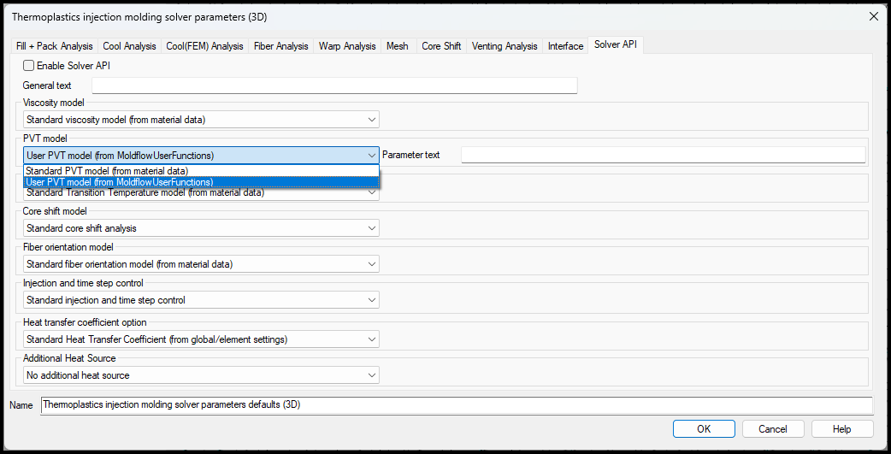891x454 pixels.
Task: Select the Warp Analysis tab
Action: tap(347, 46)
